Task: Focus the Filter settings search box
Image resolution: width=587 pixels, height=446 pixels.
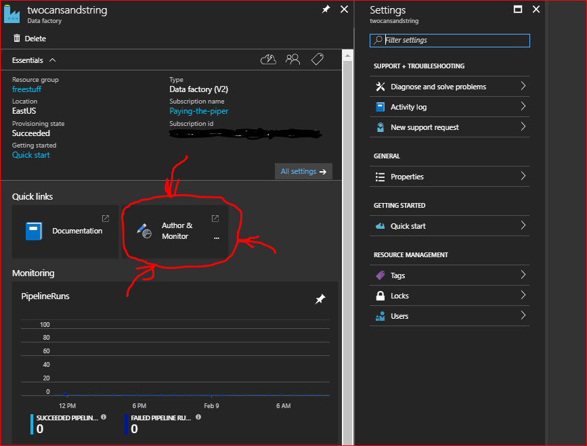Action: pos(450,41)
